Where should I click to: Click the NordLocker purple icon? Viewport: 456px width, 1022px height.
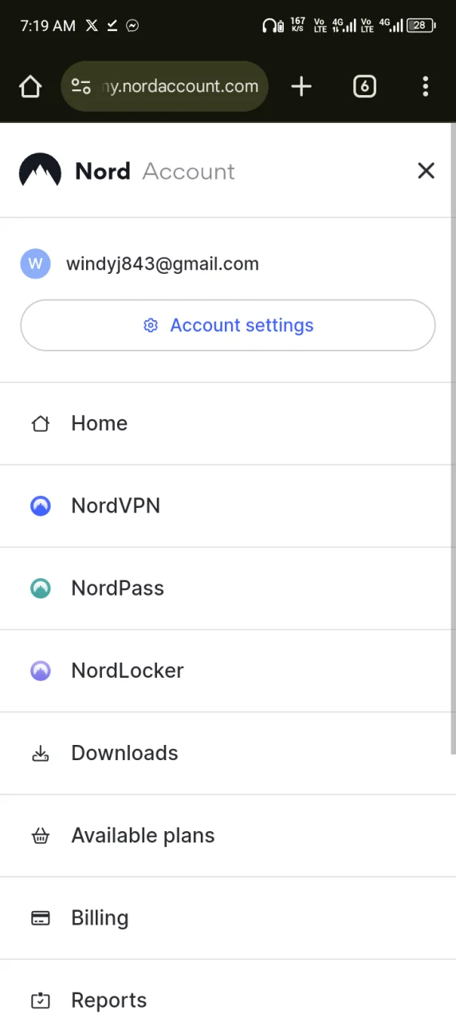41,671
